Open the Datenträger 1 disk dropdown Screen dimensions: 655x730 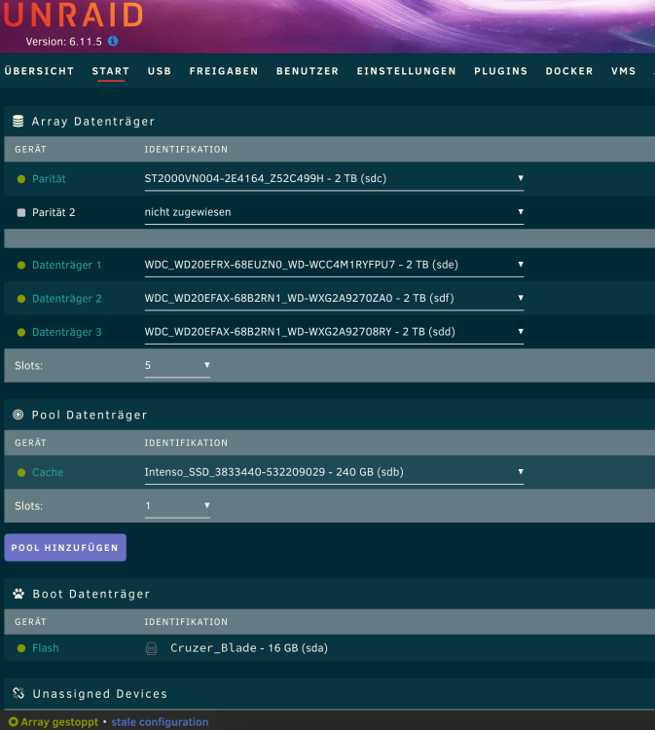(334, 265)
